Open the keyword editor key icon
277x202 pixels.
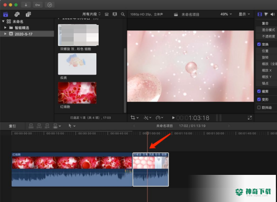point(38,5)
